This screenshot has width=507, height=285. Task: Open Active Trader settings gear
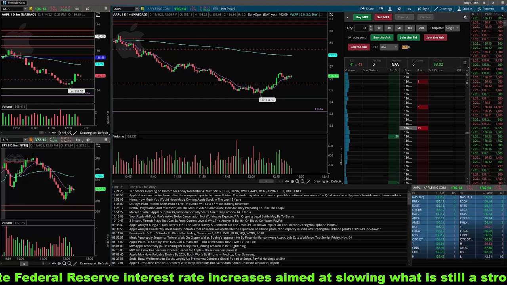point(465,17)
